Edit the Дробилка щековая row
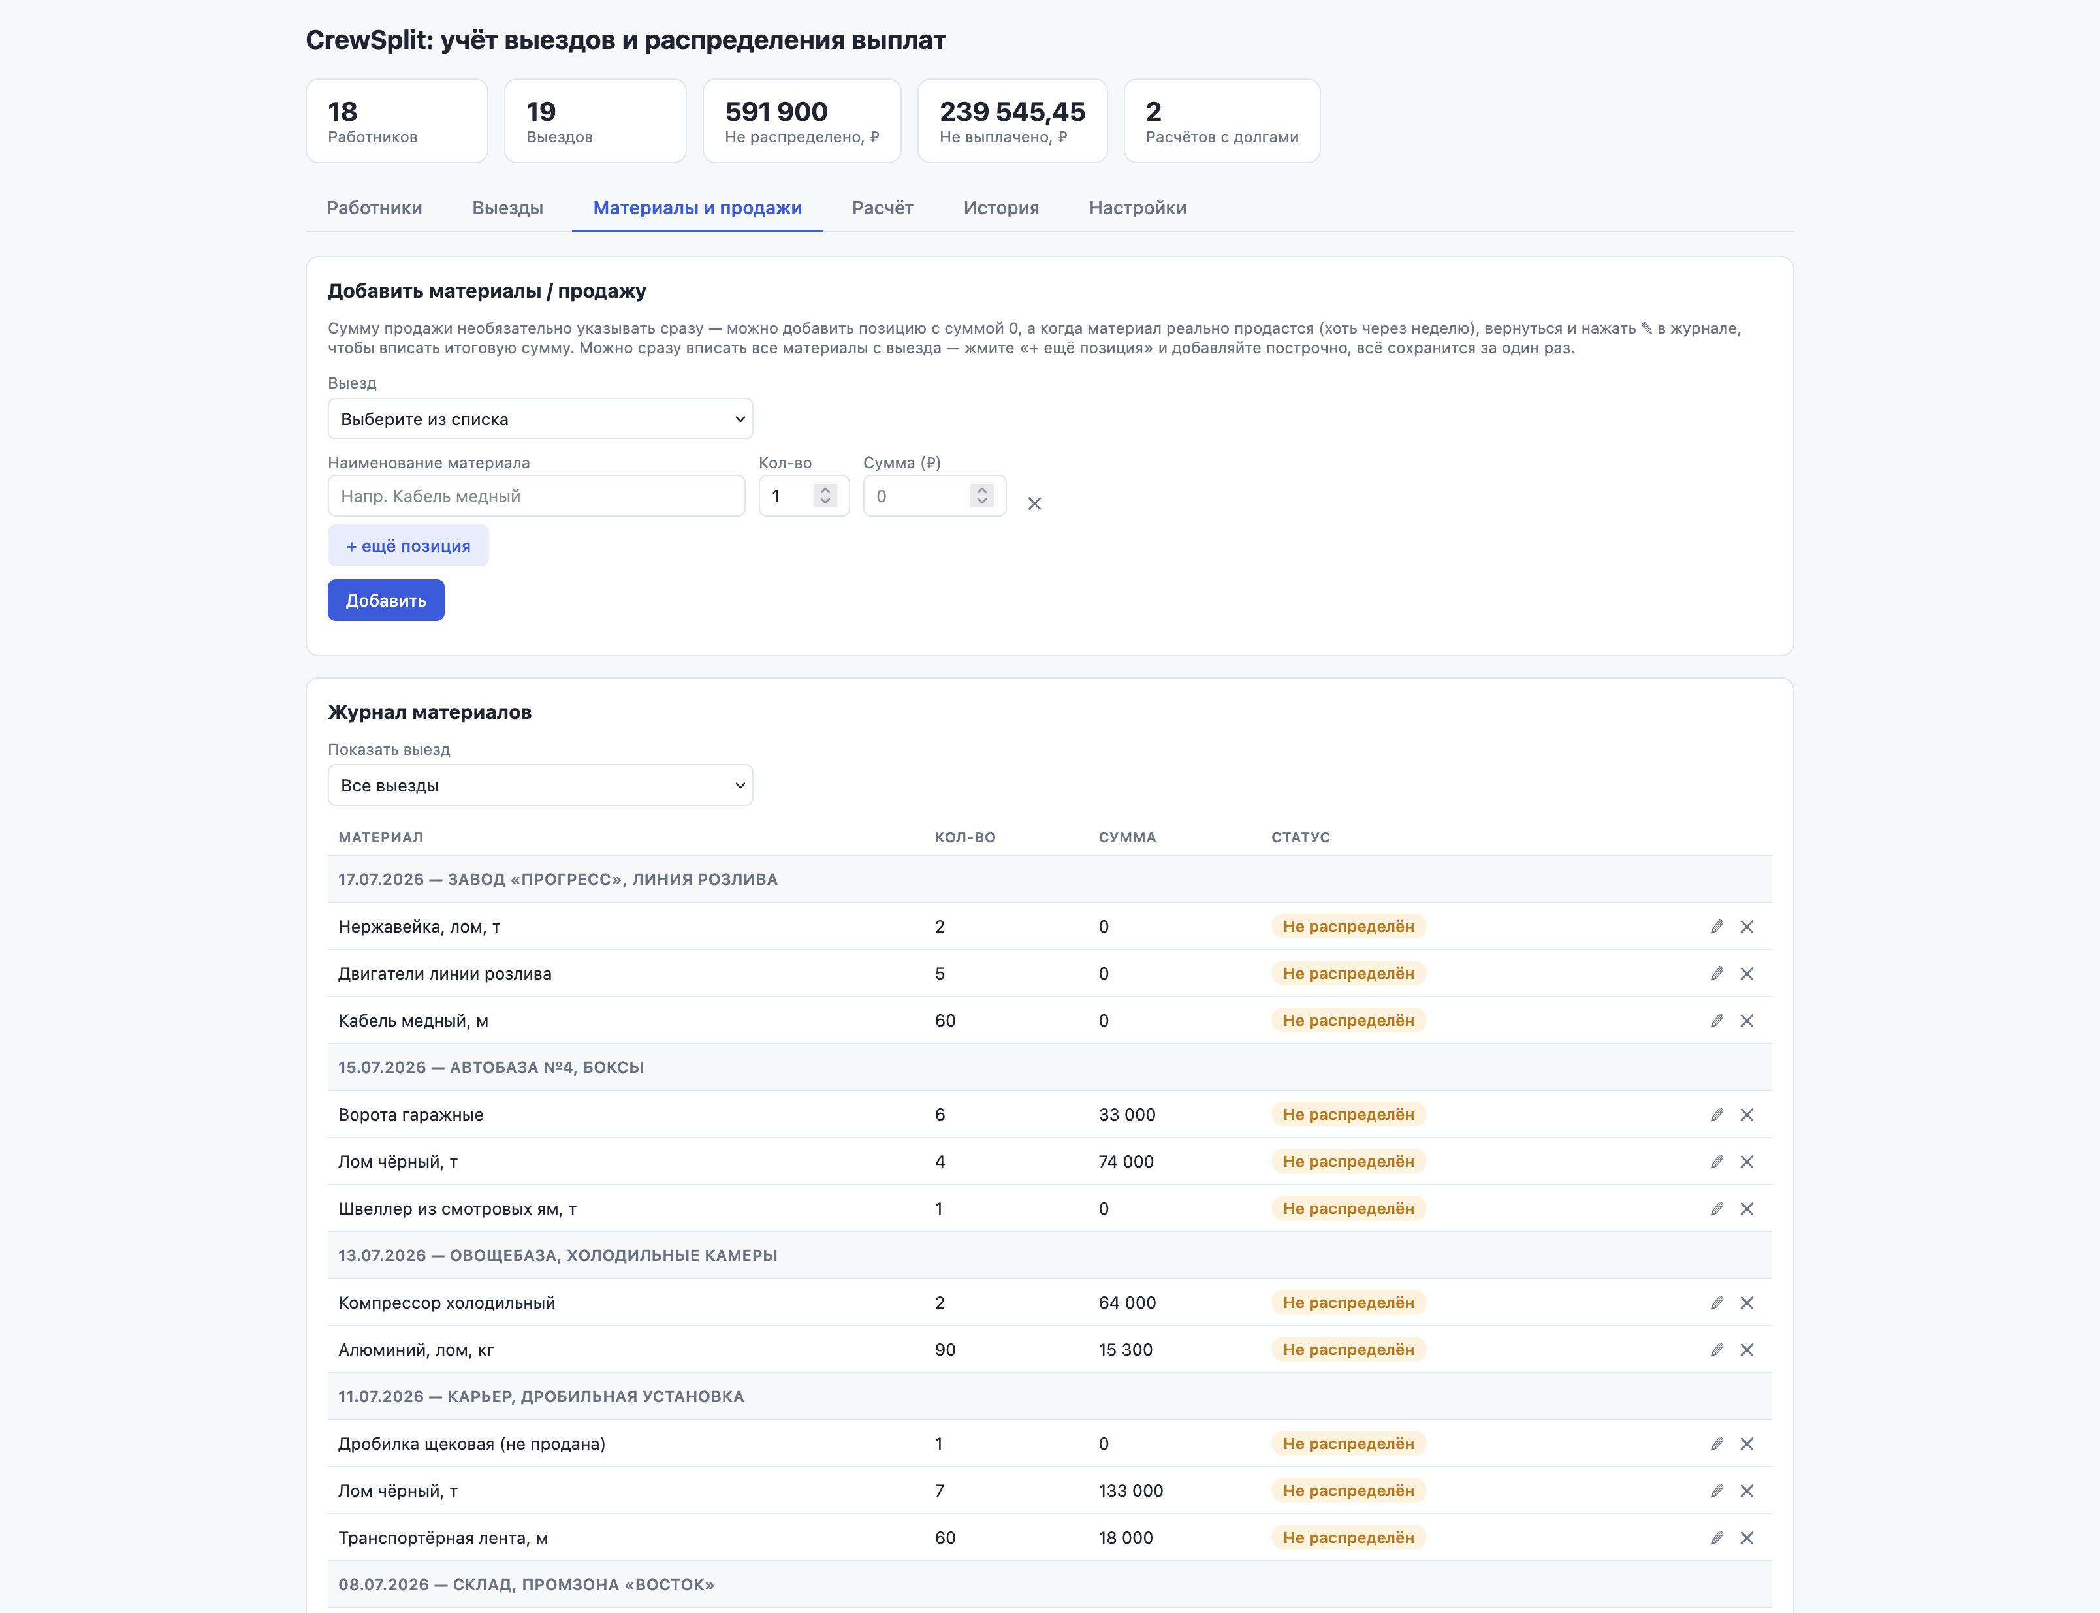 (x=1717, y=1444)
